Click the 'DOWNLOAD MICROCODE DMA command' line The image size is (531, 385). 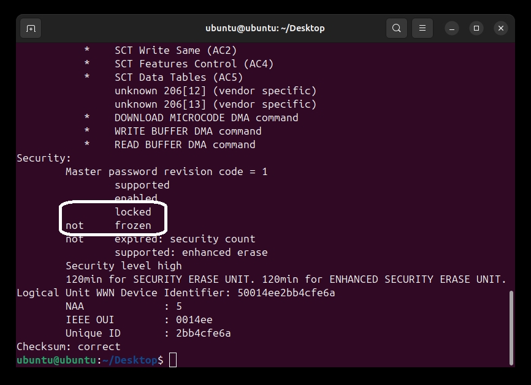click(x=206, y=118)
